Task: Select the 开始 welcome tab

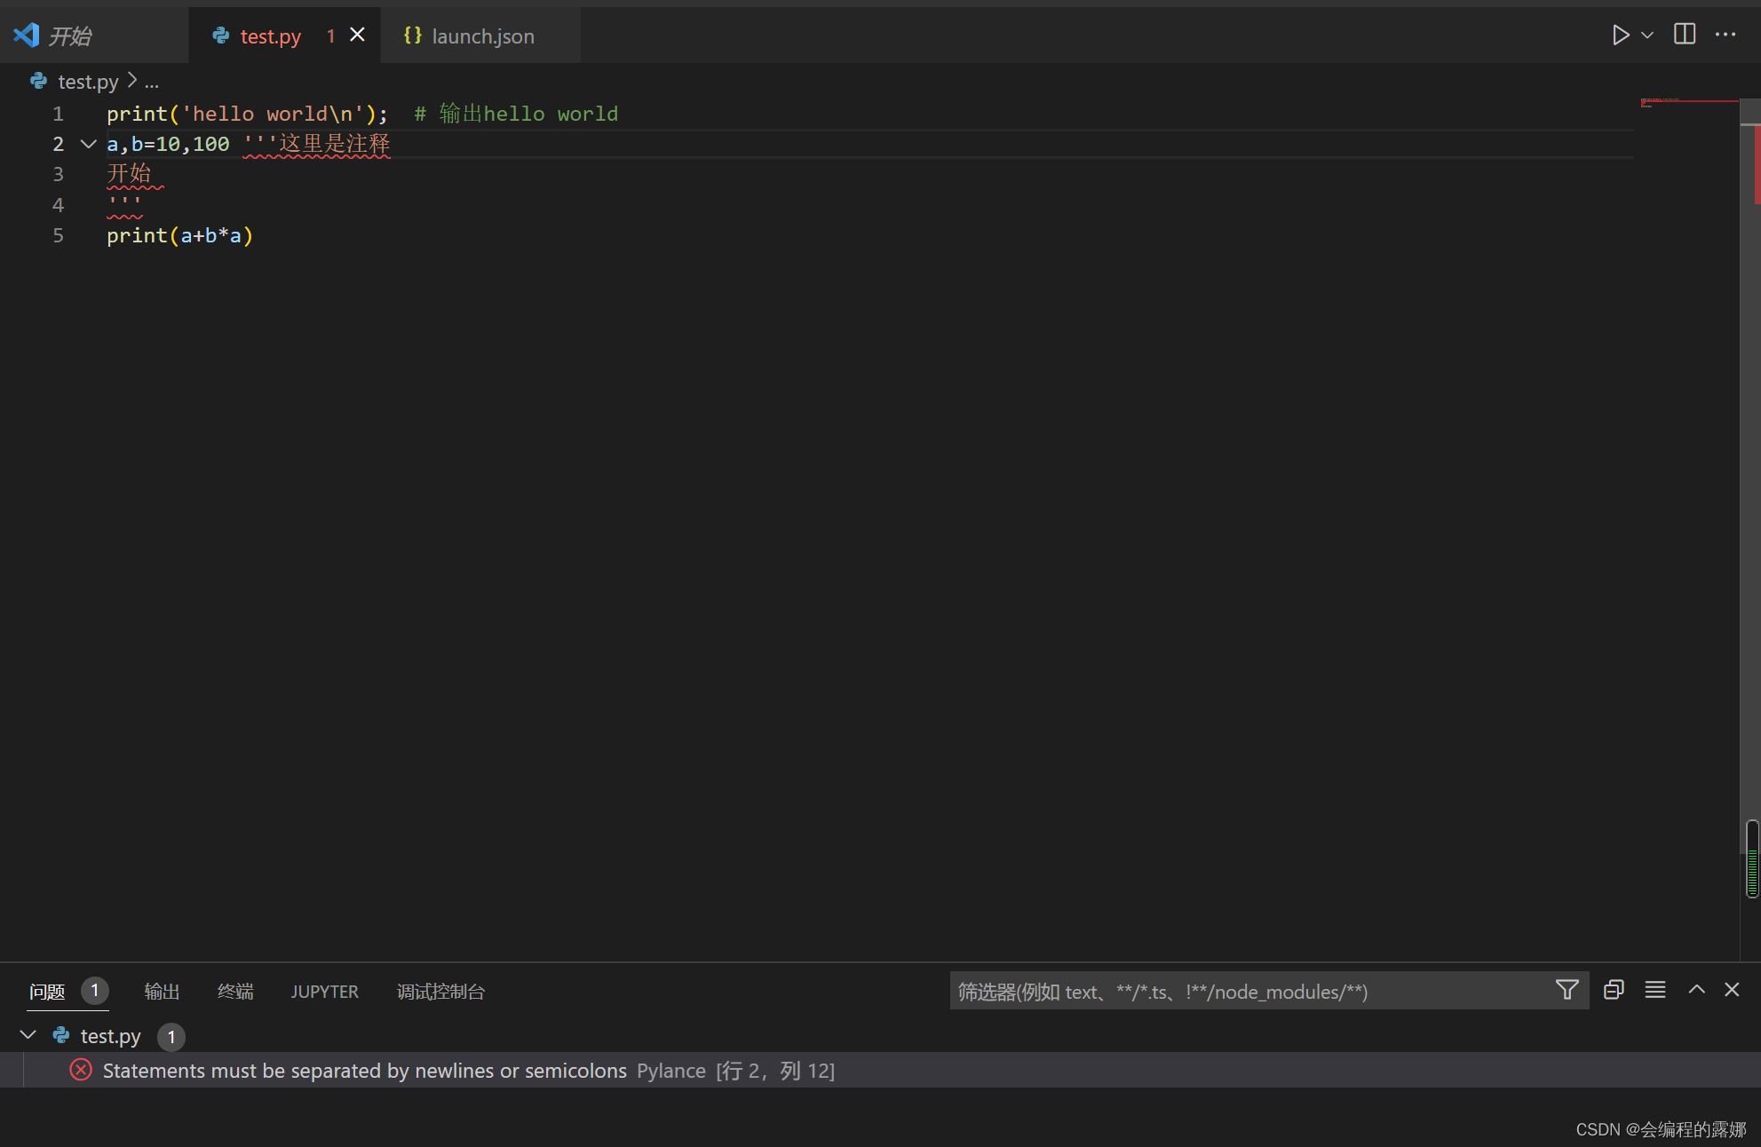Action: click(x=70, y=36)
